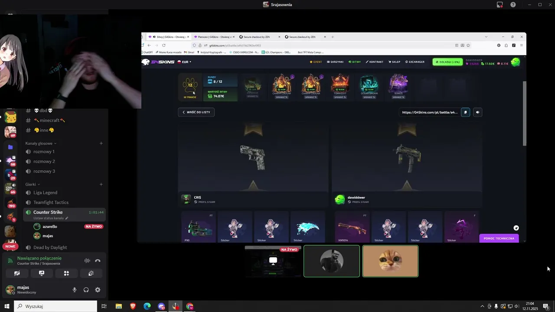Viewport: 555px width, 312px height.
Task: Share your screen from the voice panel
Action: pos(42,273)
